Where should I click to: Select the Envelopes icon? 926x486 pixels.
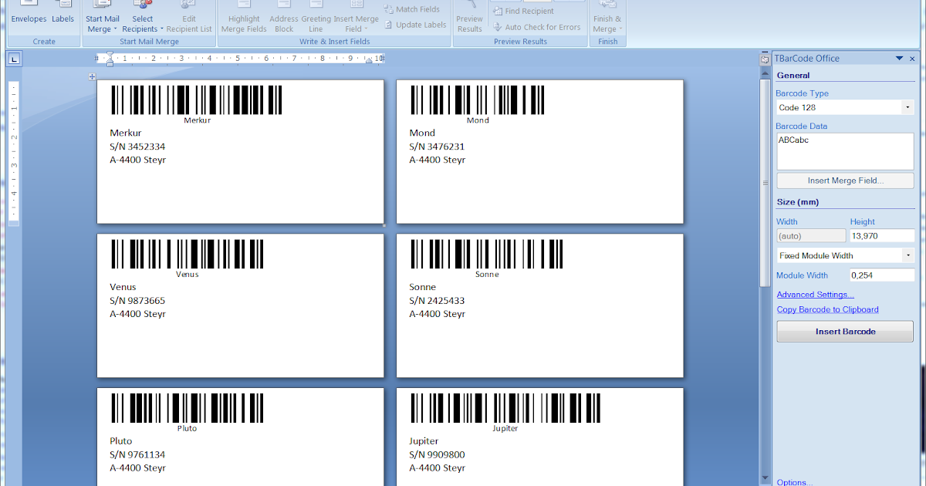[28, 14]
